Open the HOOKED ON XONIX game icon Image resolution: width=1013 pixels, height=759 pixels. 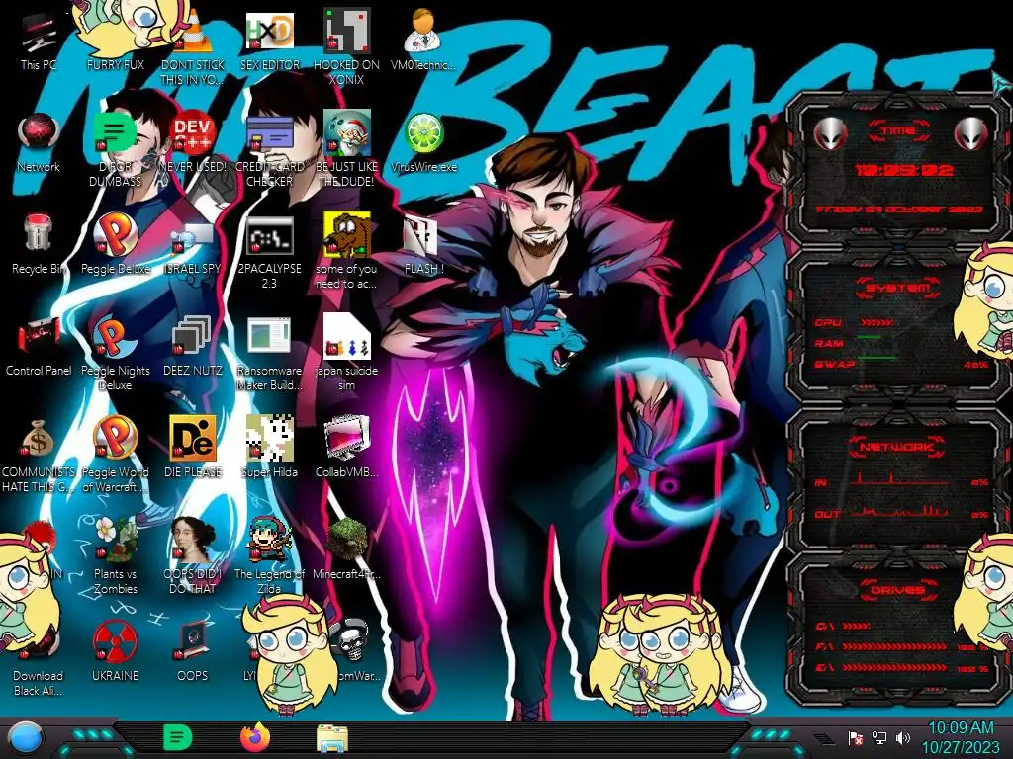click(x=346, y=46)
